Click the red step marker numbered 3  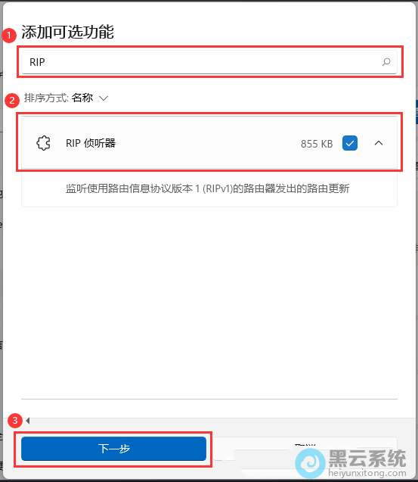pos(15,421)
